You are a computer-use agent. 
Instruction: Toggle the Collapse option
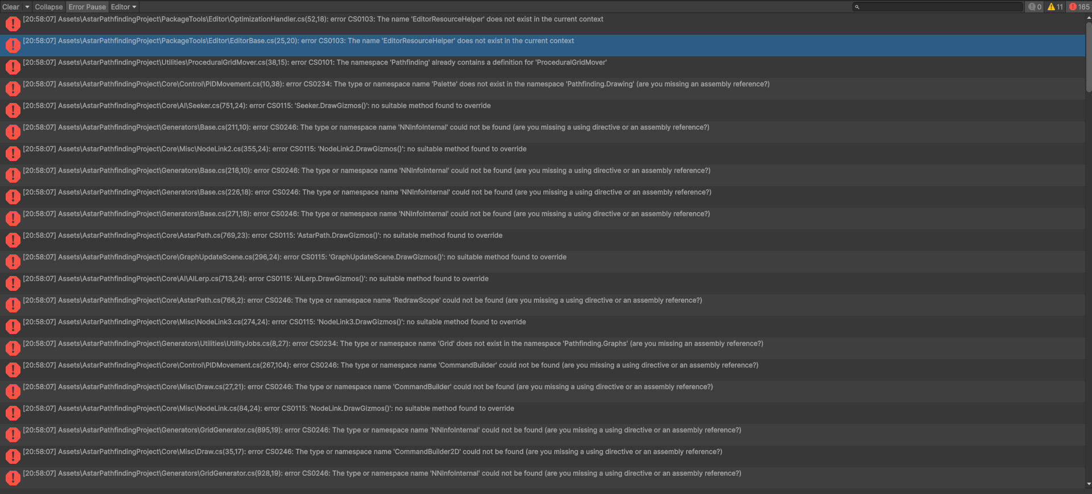pyautogui.click(x=48, y=7)
